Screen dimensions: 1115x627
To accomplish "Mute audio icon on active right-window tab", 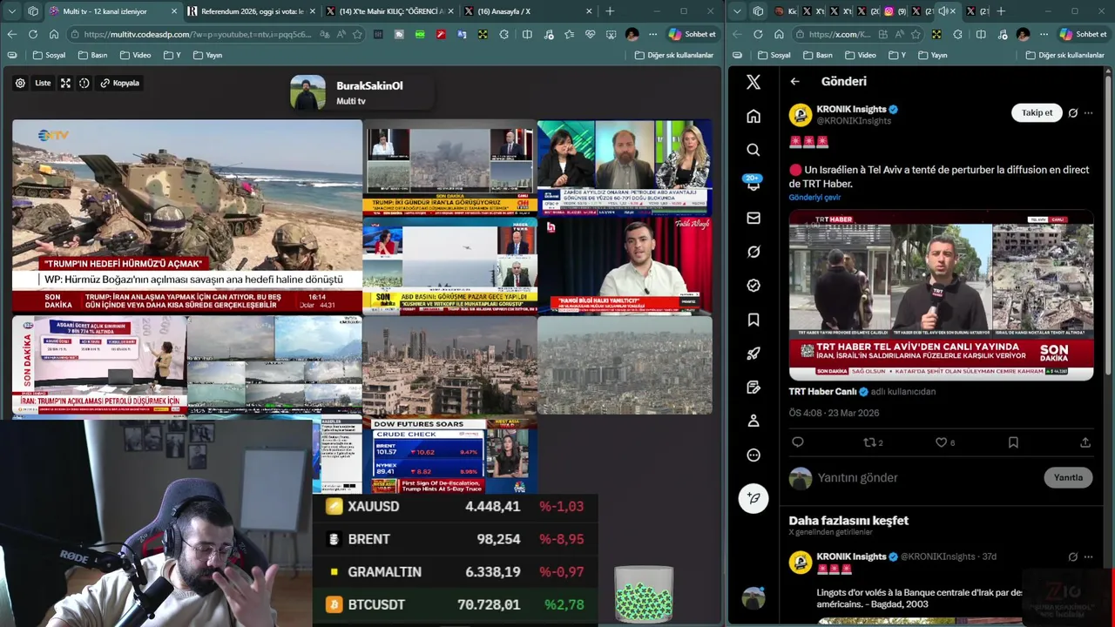I will 943,11.
